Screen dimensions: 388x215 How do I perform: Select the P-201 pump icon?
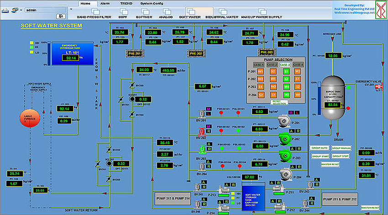click(x=285, y=120)
